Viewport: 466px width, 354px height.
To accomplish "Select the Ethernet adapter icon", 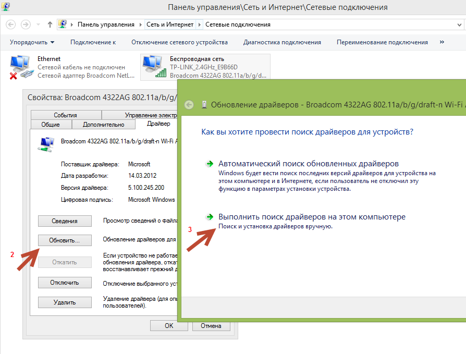I will tap(21, 67).
